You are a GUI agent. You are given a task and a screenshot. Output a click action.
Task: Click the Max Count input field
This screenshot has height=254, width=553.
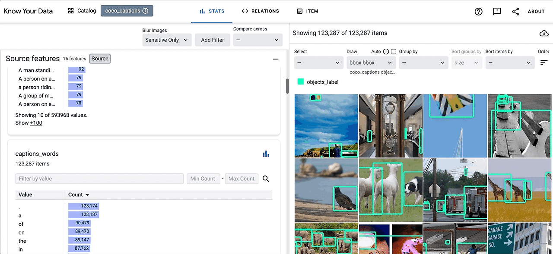pyautogui.click(x=242, y=179)
